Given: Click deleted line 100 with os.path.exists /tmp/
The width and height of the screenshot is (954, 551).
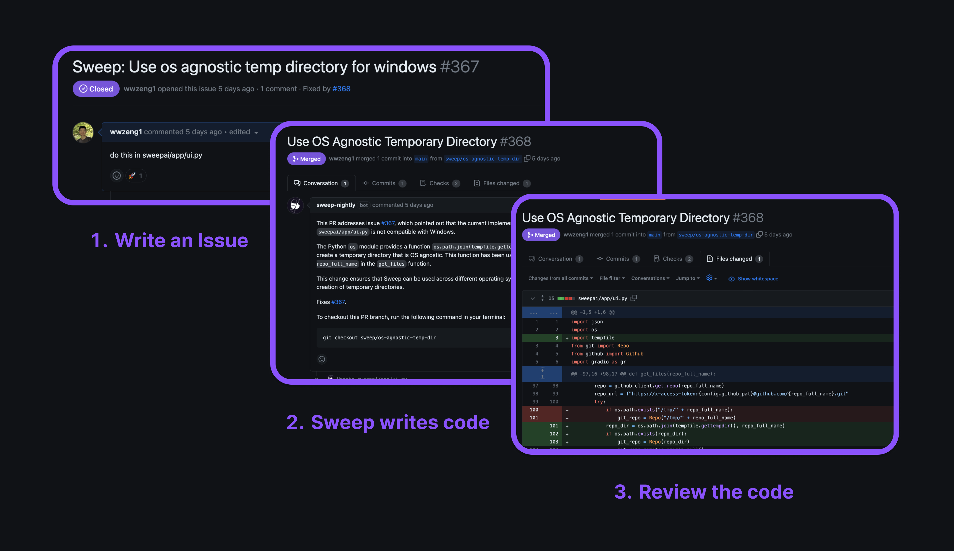Looking at the screenshot, I should pos(708,410).
